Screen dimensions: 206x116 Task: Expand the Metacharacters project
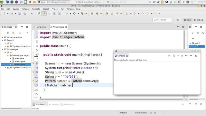coord(3,37)
